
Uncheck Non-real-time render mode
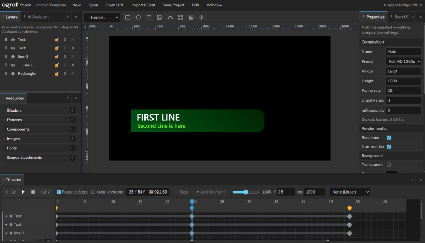389,147
